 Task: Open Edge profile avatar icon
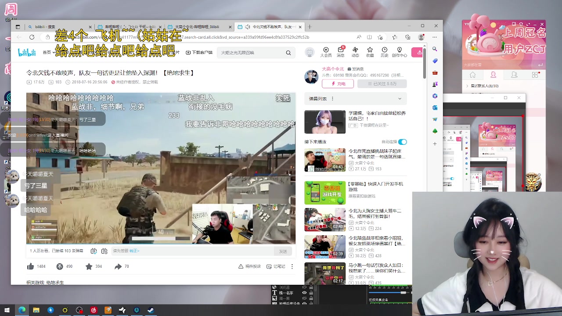[x=421, y=37]
